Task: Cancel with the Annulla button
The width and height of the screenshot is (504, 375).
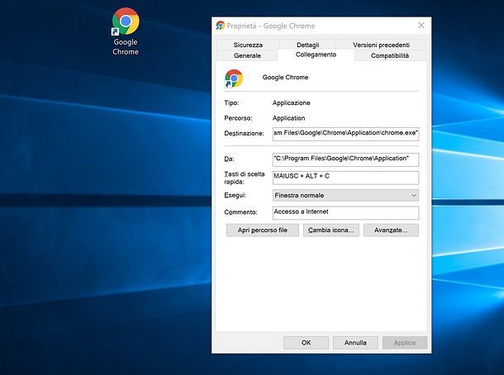Action: [x=355, y=343]
